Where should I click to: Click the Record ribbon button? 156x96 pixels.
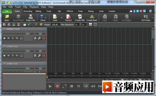coord(68,18)
